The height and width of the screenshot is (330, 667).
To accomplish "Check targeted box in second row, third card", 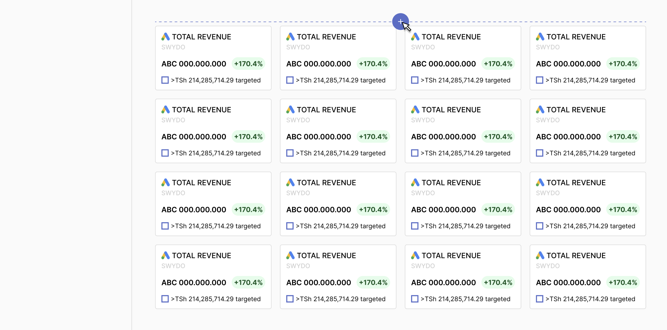I will [x=415, y=153].
